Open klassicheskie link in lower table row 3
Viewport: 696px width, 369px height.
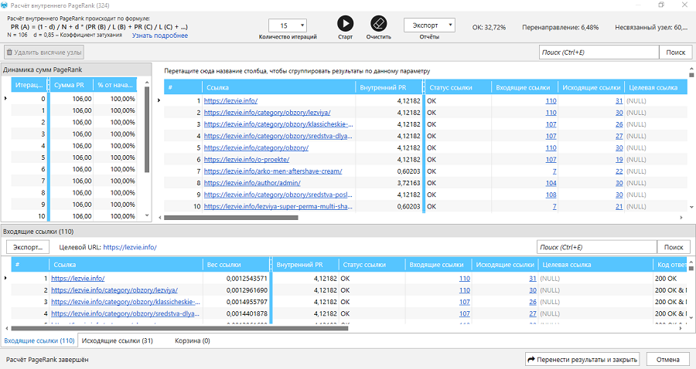125,302
